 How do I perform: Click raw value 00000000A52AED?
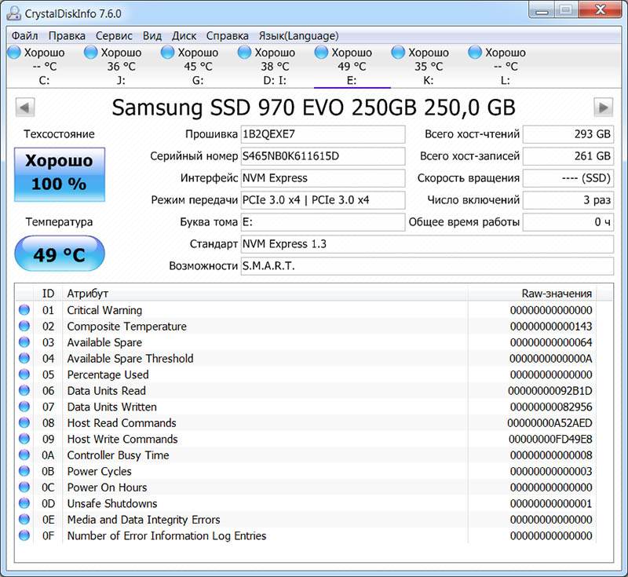coord(549,423)
